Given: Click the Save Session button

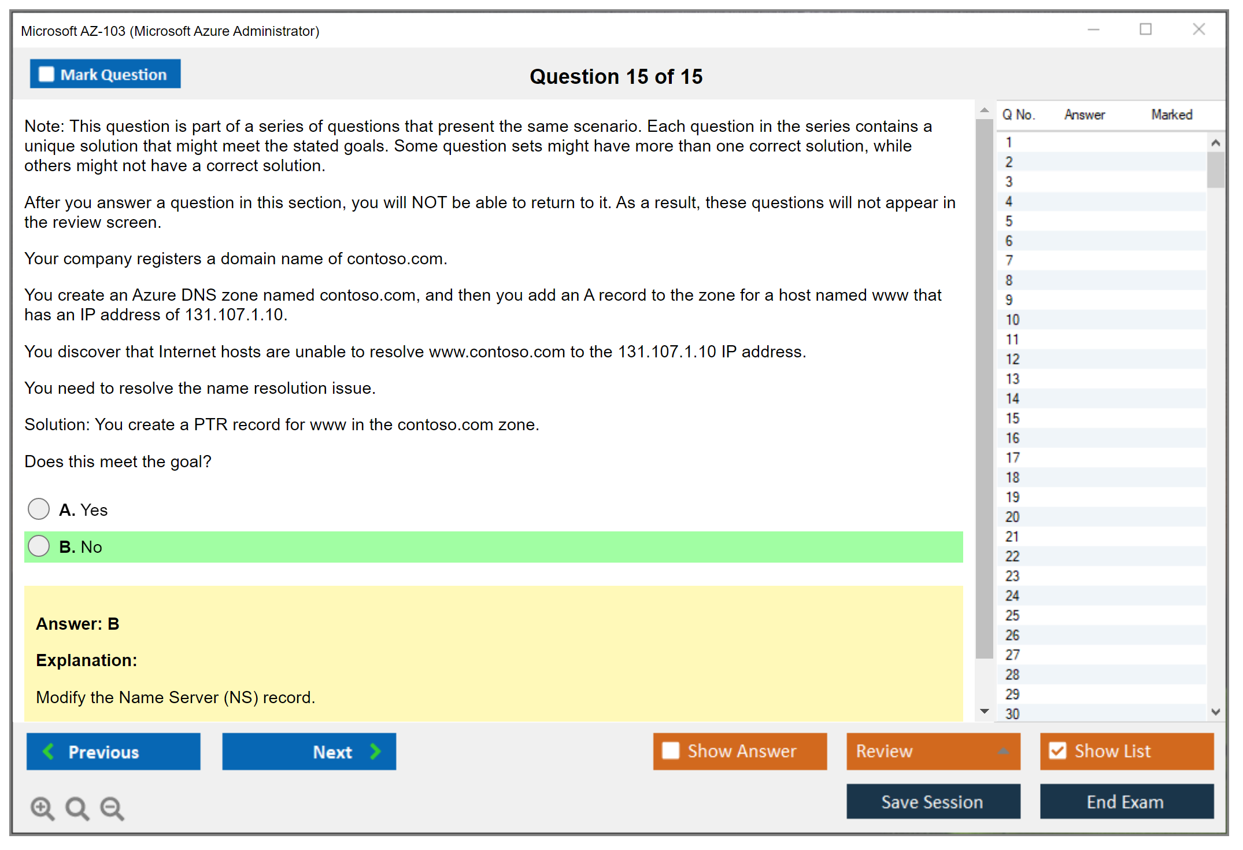Looking at the screenshot, I should coord(933,801).
